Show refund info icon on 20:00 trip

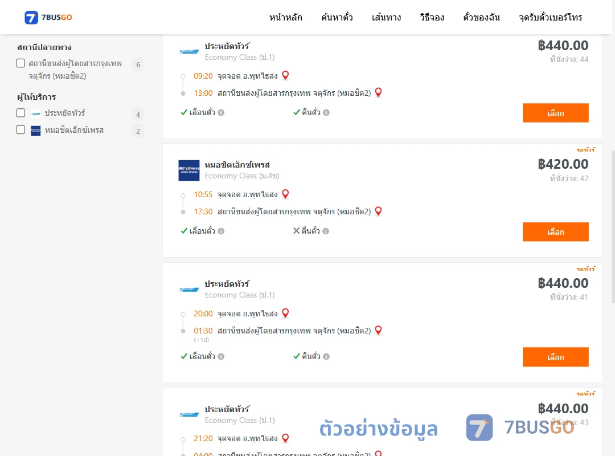tap(326, 357)
